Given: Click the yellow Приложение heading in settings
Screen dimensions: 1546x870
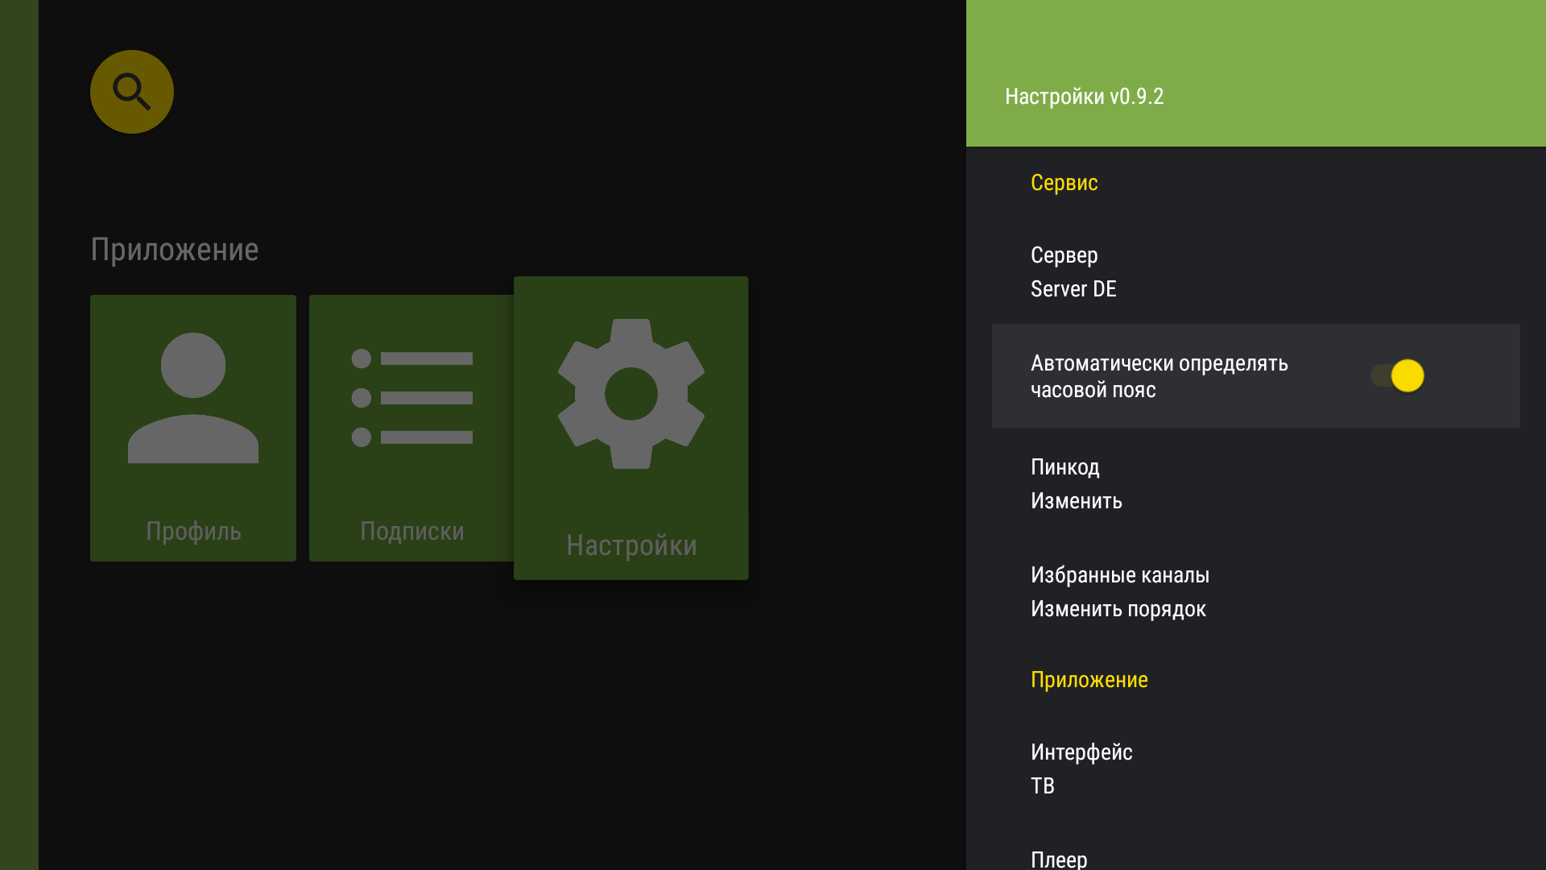Looking at the screenshot, I should [x=1089, y=680].
